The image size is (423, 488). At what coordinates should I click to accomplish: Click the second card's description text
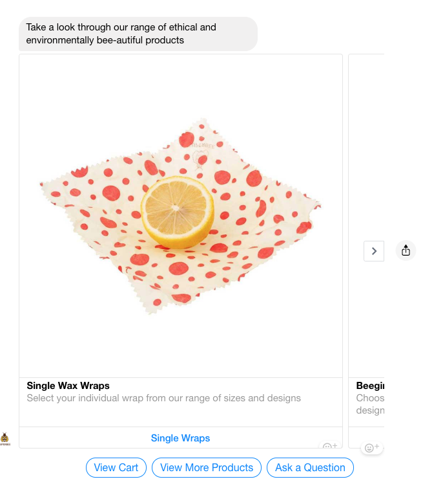pyautogui.click(x=370, y=404)
